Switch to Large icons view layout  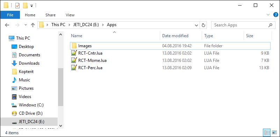(x=274, y=132)
